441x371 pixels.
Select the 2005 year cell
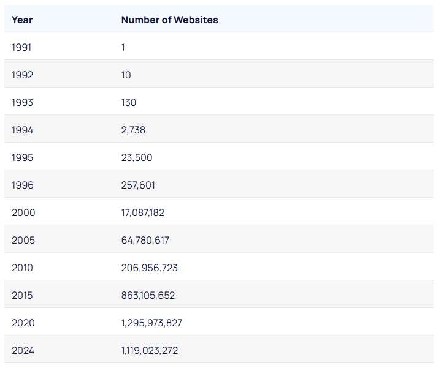(x=23, y=240)
